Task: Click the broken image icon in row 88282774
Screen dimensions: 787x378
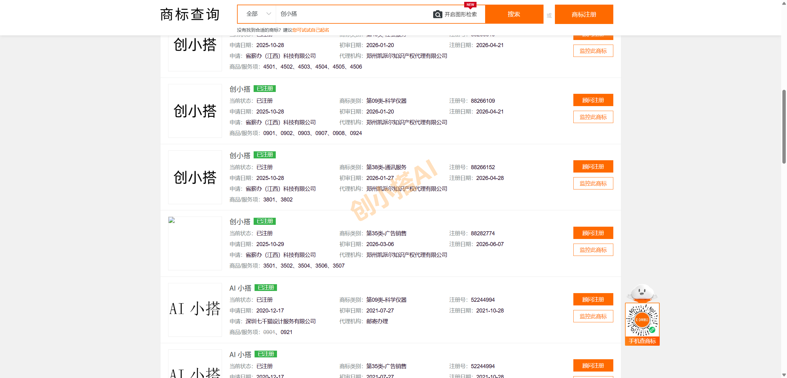Action: (x=172, y=220)
